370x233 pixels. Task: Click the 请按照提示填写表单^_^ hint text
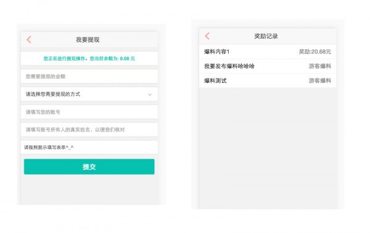coord(49,148)
